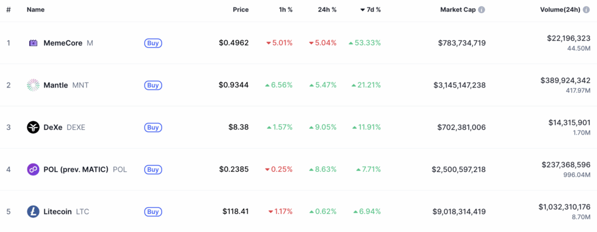Sort by the # rank column header
Screen dimensions: 597x232
pos(8,10)
